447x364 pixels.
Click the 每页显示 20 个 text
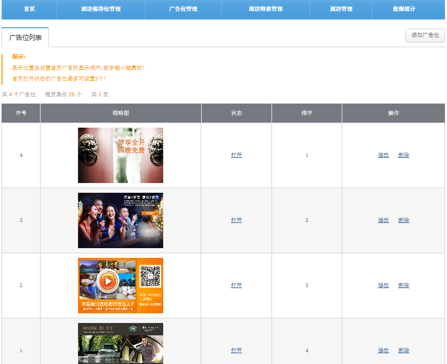coord(63,94)
